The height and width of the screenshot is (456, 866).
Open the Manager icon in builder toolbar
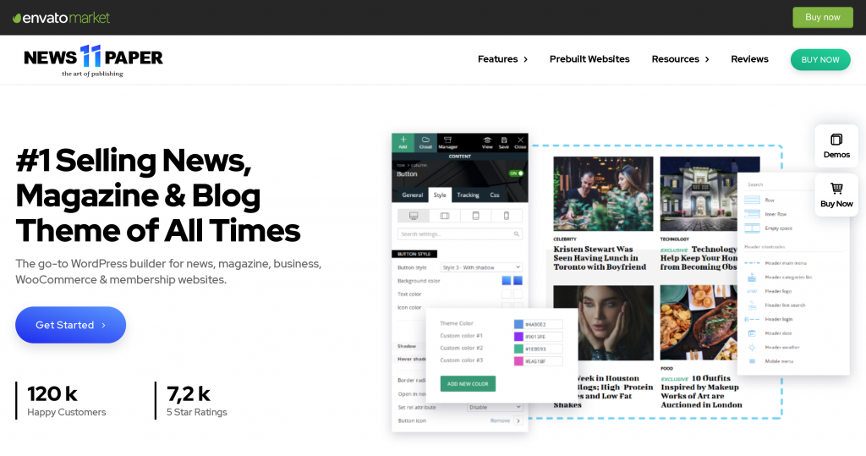pyautogui.click(x=448, y=140)
